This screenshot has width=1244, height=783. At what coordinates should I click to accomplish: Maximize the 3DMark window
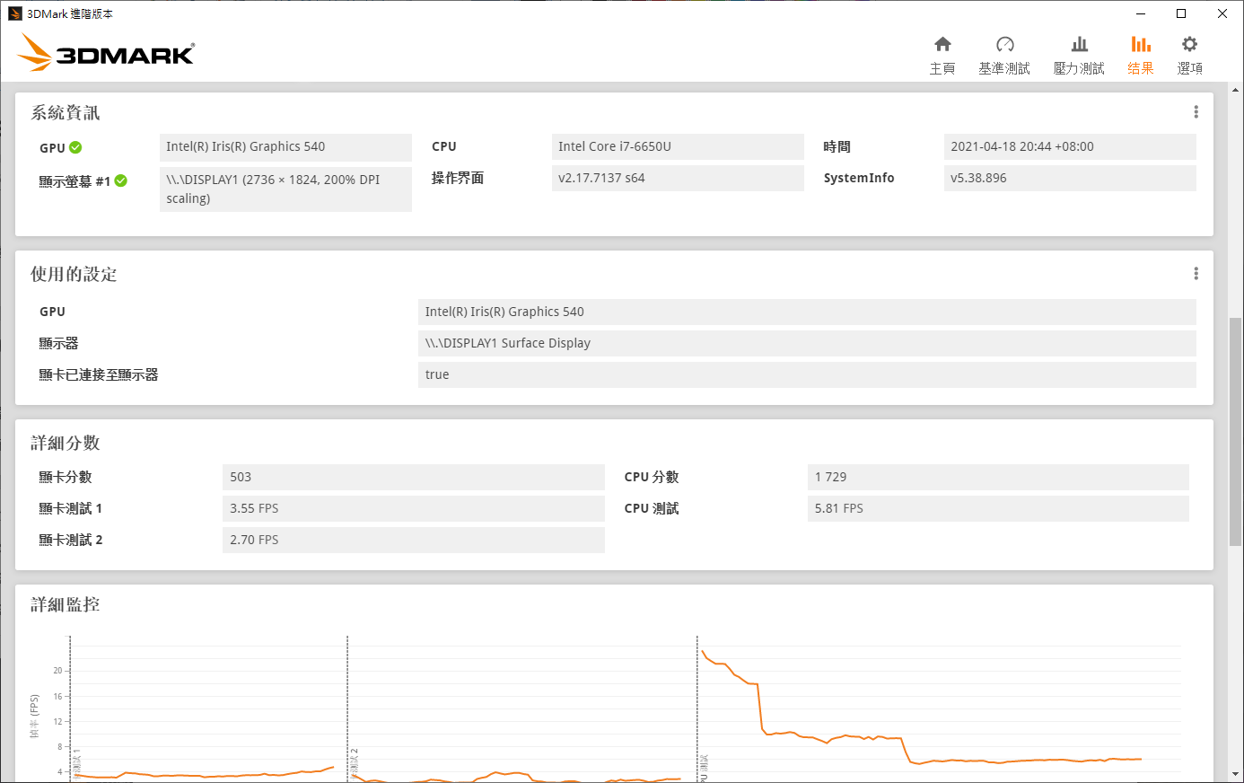(x=1181, y=13)
